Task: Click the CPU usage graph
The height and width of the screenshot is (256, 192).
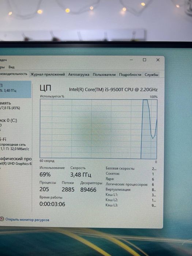Action: [98, 129]
